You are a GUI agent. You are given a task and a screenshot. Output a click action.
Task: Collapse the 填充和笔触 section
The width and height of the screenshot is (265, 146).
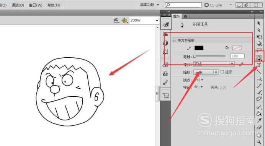[174, 41]
